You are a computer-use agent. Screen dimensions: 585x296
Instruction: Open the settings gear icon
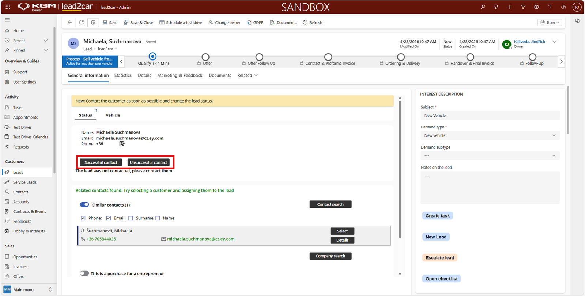[x=536, y=7]
